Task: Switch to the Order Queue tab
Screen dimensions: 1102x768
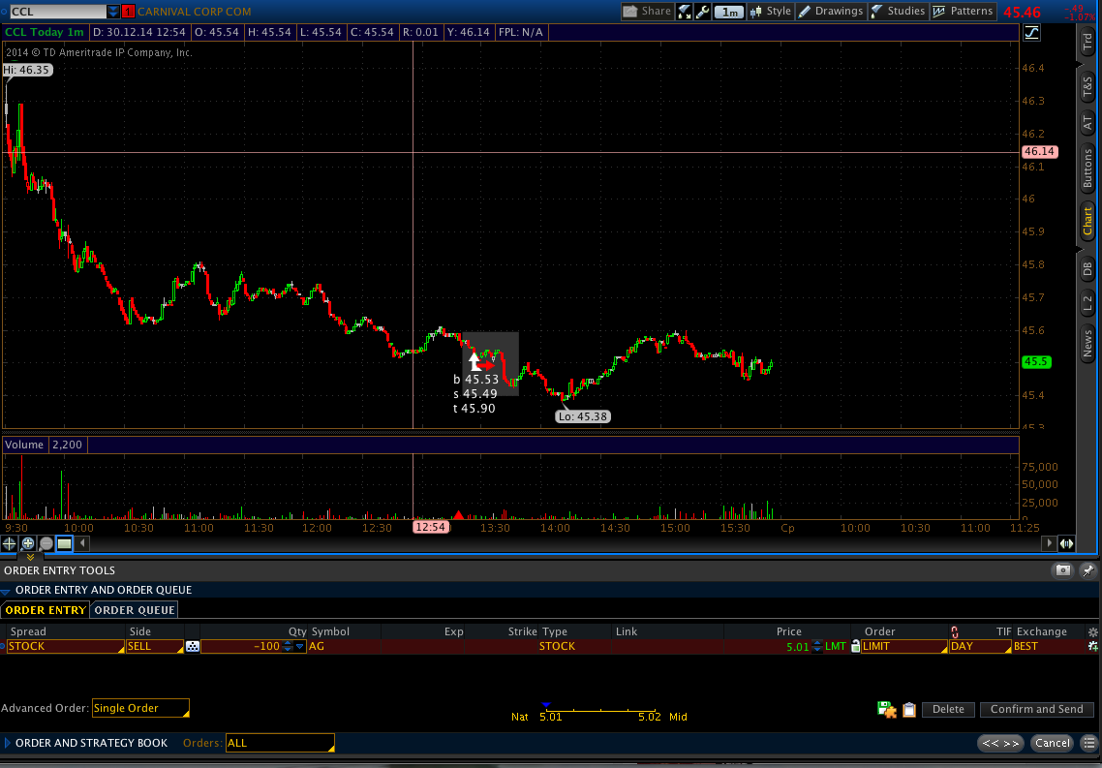Action: [x=135, y=610]
